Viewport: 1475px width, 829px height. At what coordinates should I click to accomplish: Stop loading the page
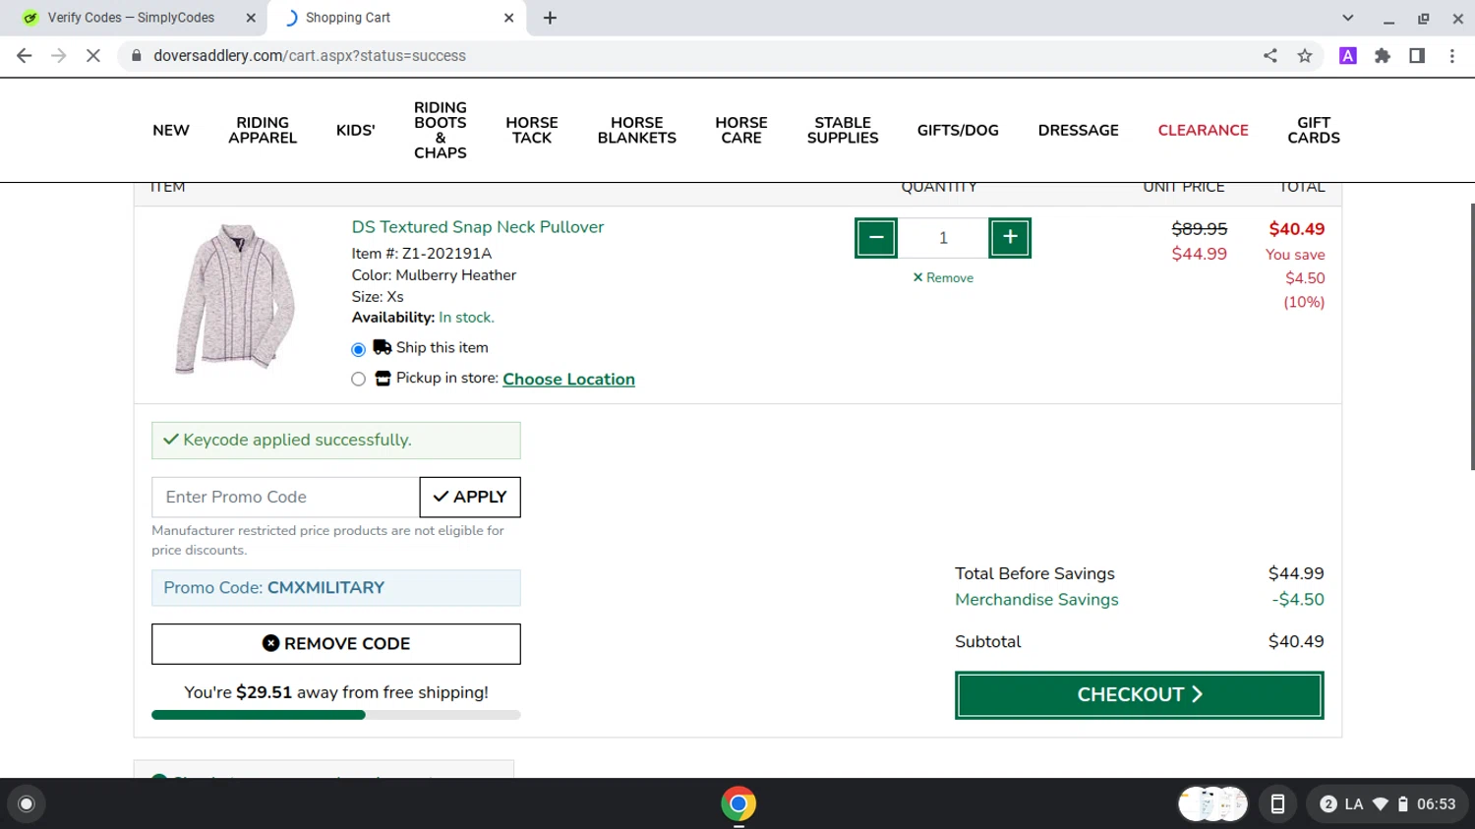coord(93,56)
